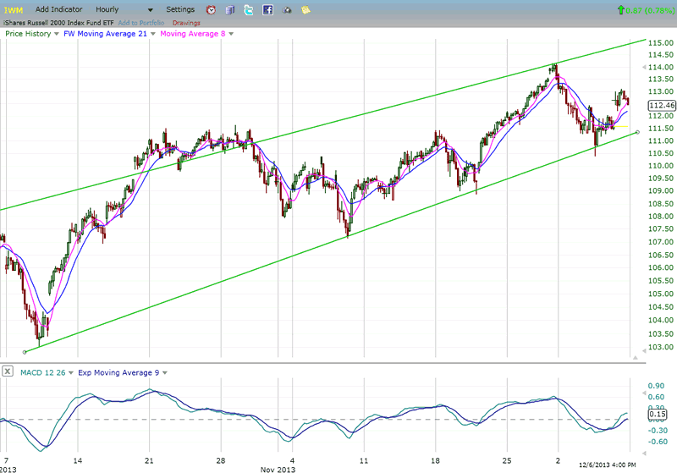Click the data sheets icon in toolbar
677x473 pixels.
pyautogui.click(x=230, y=9)
